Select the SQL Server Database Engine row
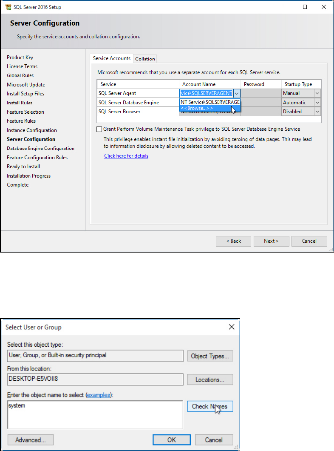This screenshot has height=451, width=334. click(138, 102)
